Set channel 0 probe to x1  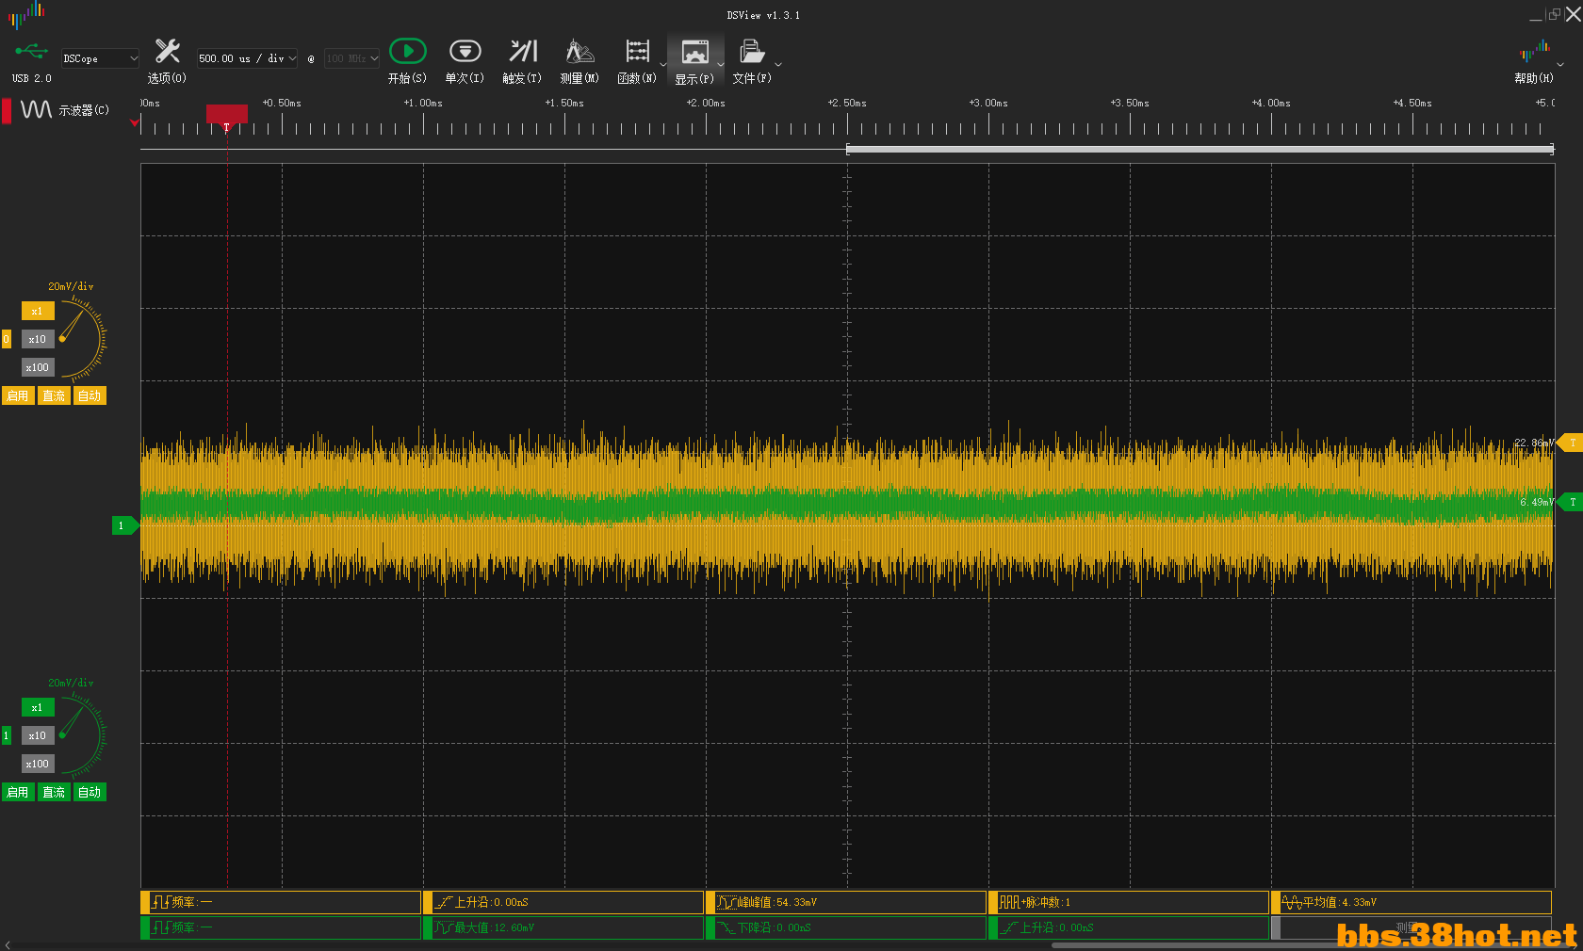[x=38, y=311]
